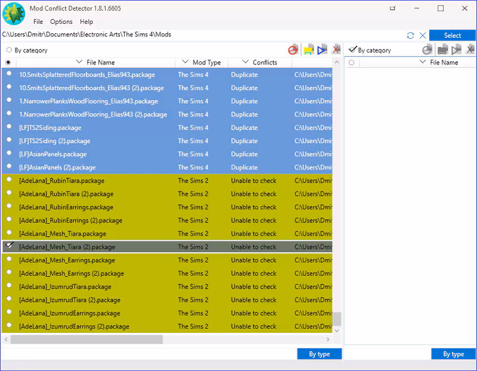Click The Sims 2 in the [AdeLana]_Mesh_Earrings.package row
Viewport: 477px width, 371px height.
click(x=193, y=260)
